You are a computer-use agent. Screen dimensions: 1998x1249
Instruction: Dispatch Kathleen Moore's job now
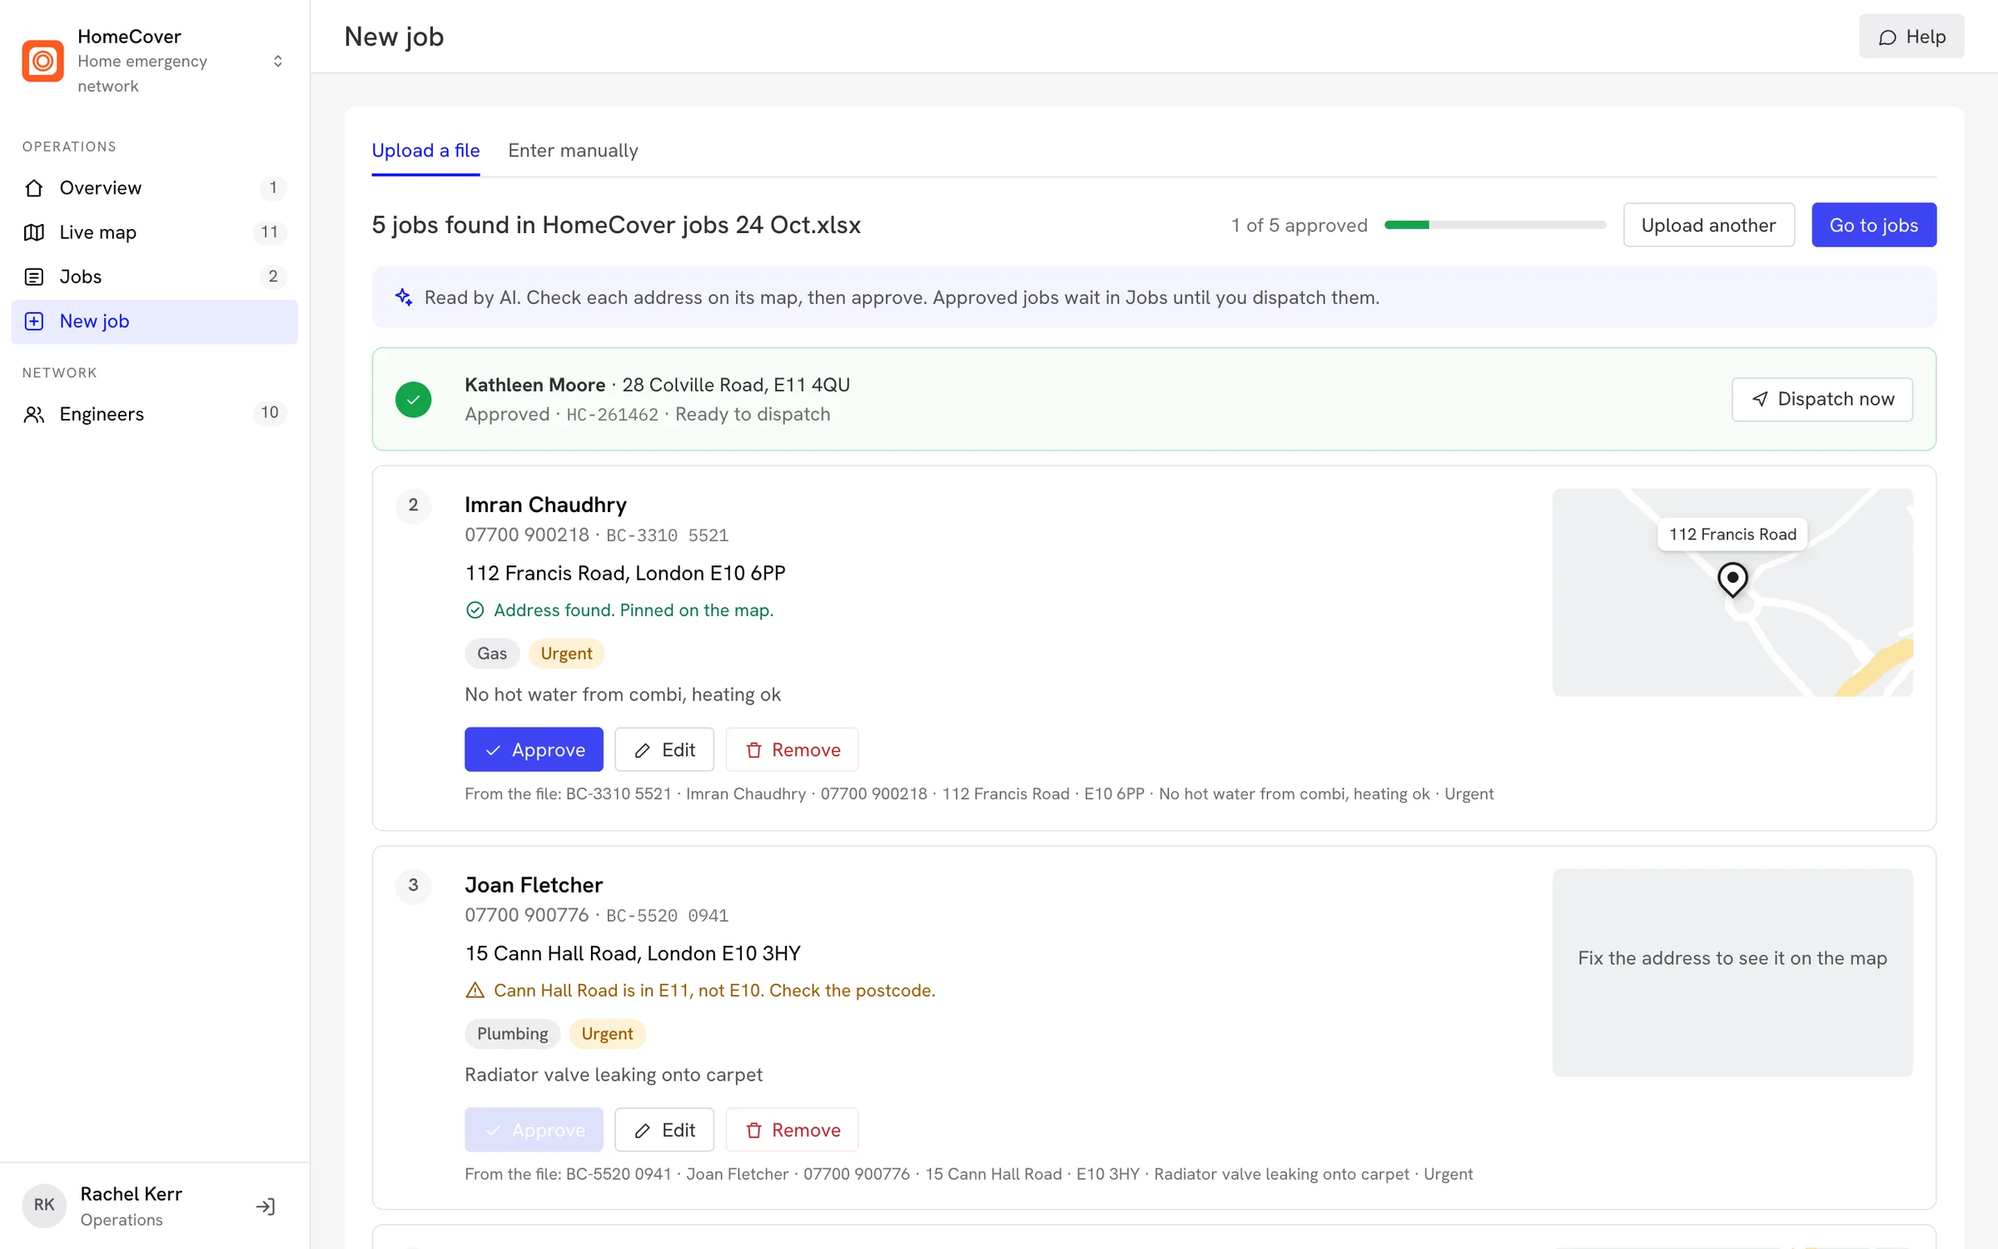coord(1822,399)
